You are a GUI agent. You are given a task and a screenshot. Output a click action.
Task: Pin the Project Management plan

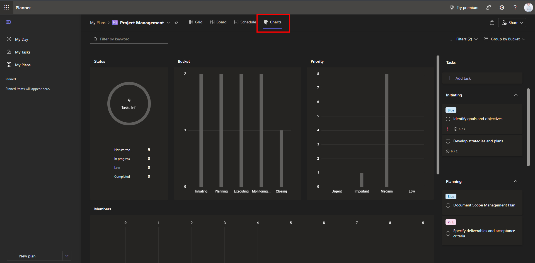[x=176, y=23]
